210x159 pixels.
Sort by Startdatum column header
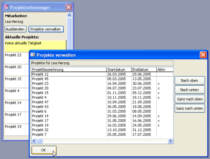[119, 69]
